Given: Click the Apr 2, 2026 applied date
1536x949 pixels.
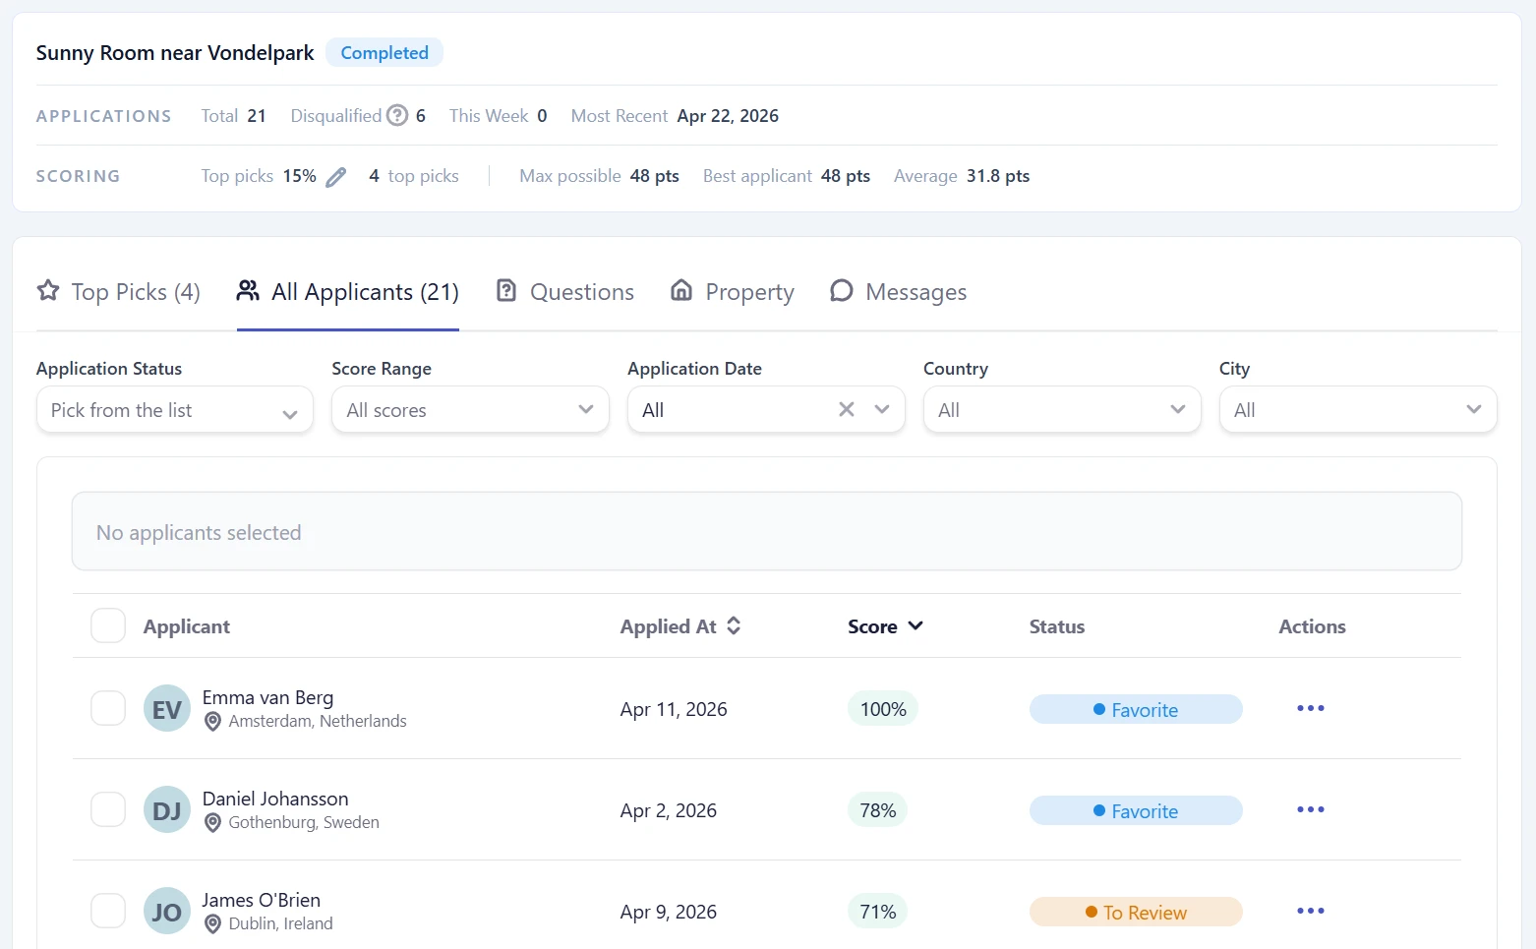Looking at the screenshot, I should (x=669, y=810).
